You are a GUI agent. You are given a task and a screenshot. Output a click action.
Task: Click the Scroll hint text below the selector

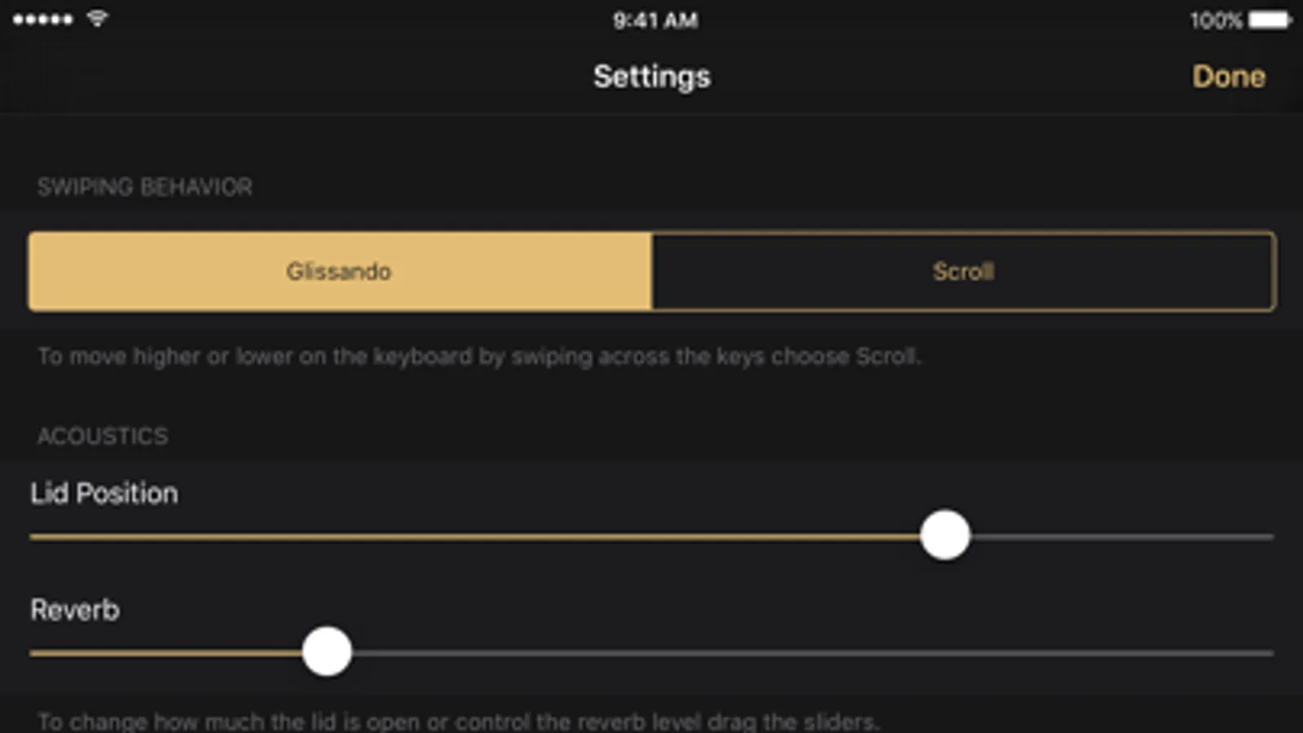(479, 357)
